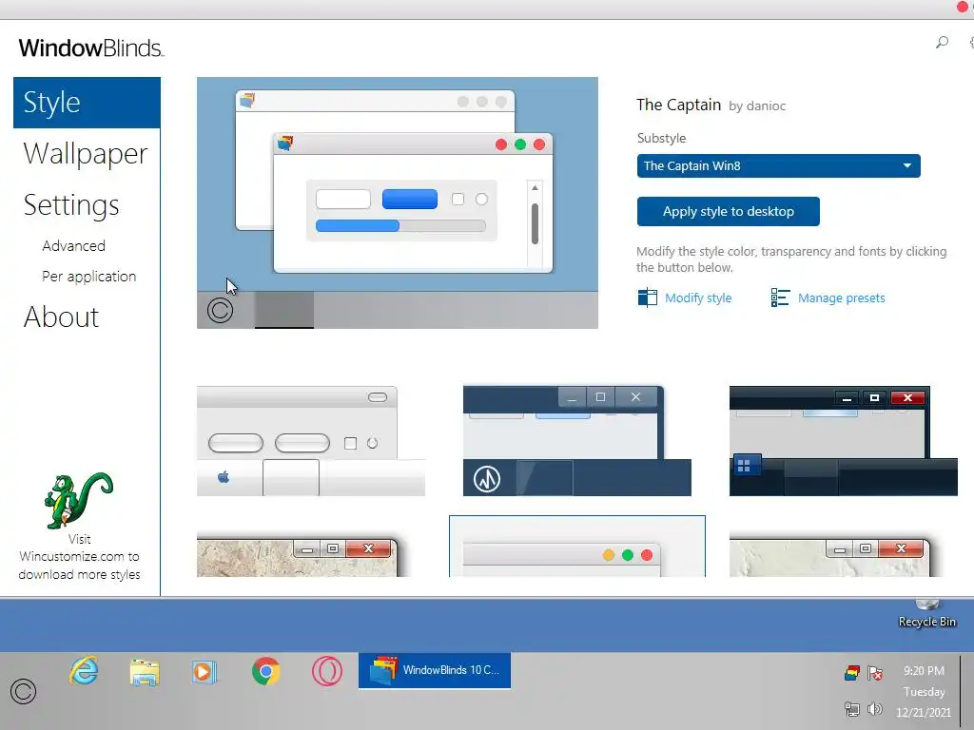Click the Manage presets list icon

780,298
